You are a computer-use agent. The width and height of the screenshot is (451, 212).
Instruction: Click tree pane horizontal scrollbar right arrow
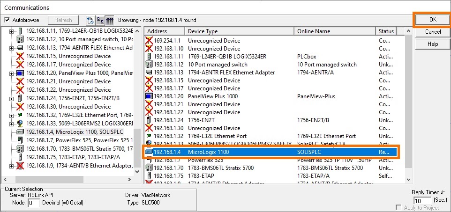(x=129, y=179)
